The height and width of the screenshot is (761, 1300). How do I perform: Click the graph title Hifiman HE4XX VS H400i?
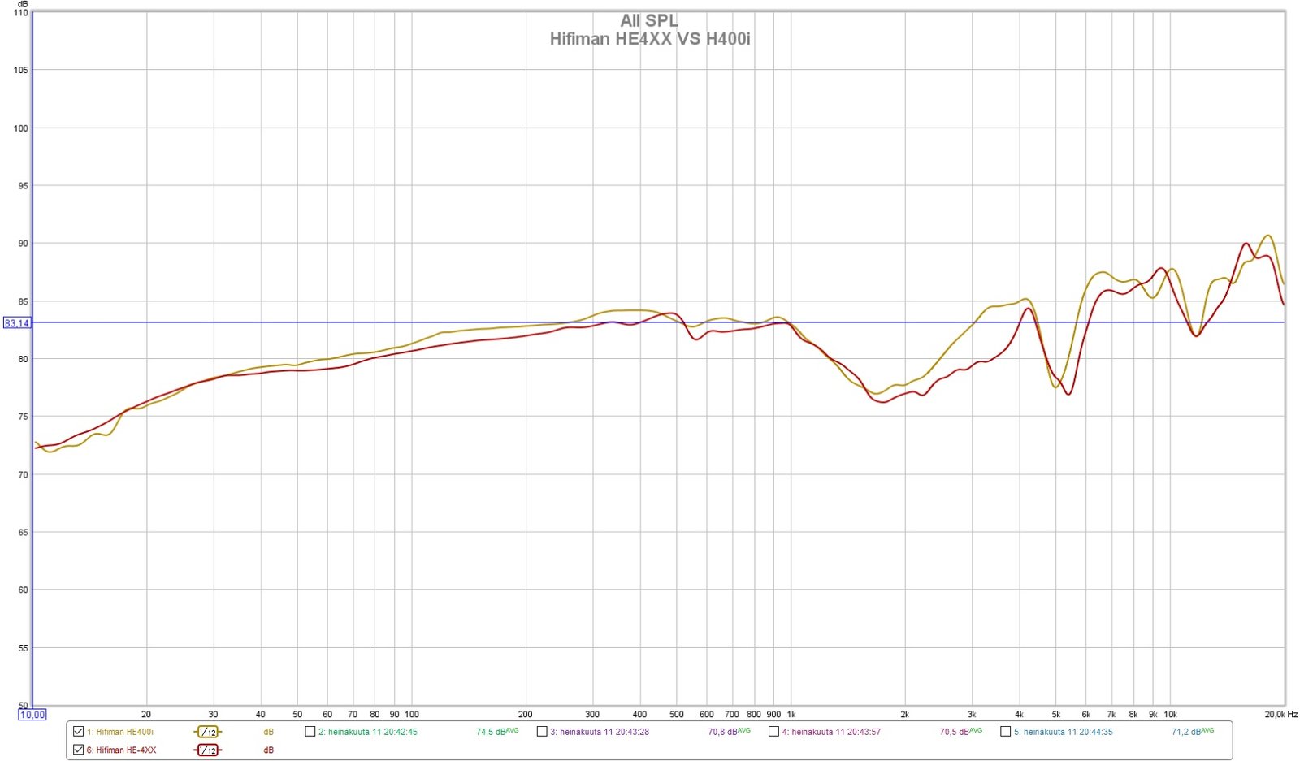pos(649,39)
